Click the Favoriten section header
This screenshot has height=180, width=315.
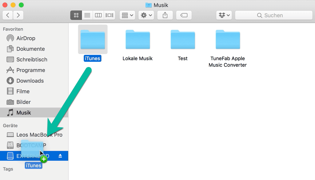tap(13, 29)
